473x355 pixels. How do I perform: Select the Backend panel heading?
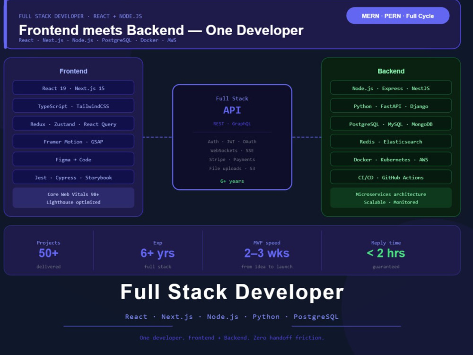pyautogui.click(x=391, y=71)
